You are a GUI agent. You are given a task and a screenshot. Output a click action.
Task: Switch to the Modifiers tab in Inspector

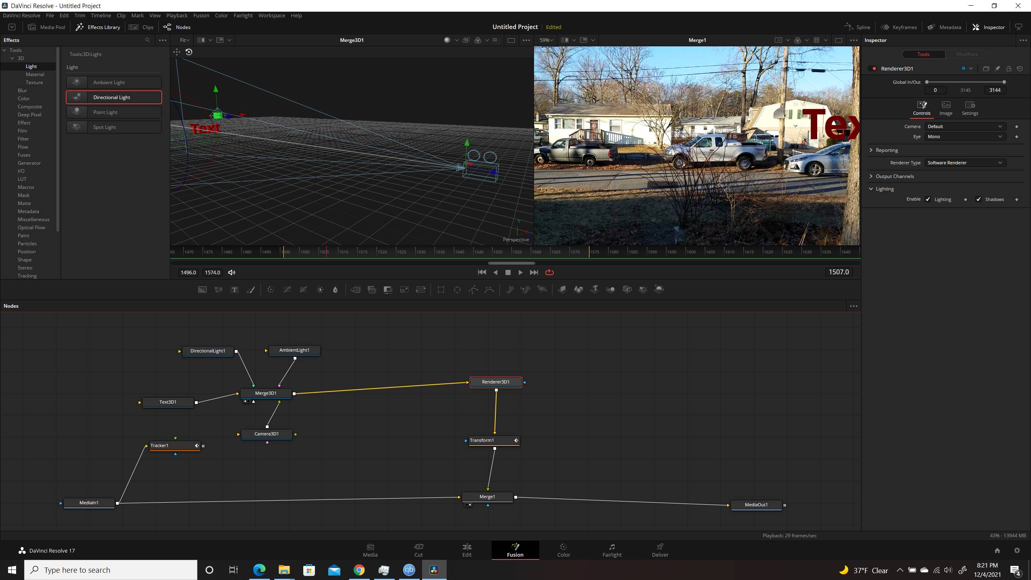967,54
